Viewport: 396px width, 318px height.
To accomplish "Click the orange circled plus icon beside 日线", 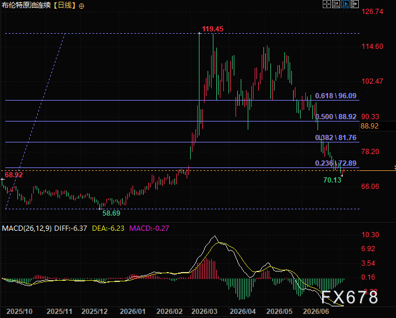I will tap(81, 6).
